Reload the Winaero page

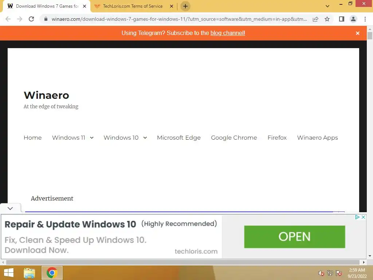pos(31,19)
